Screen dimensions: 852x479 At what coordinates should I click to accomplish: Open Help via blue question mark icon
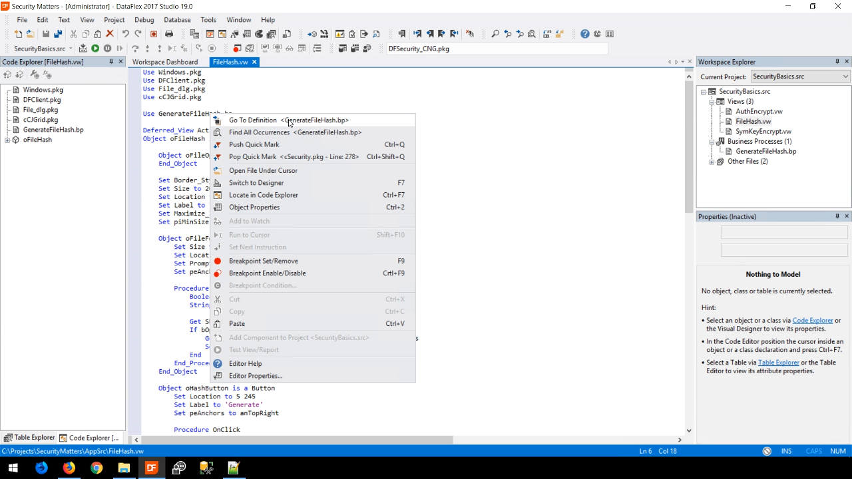tap(584, 34)
